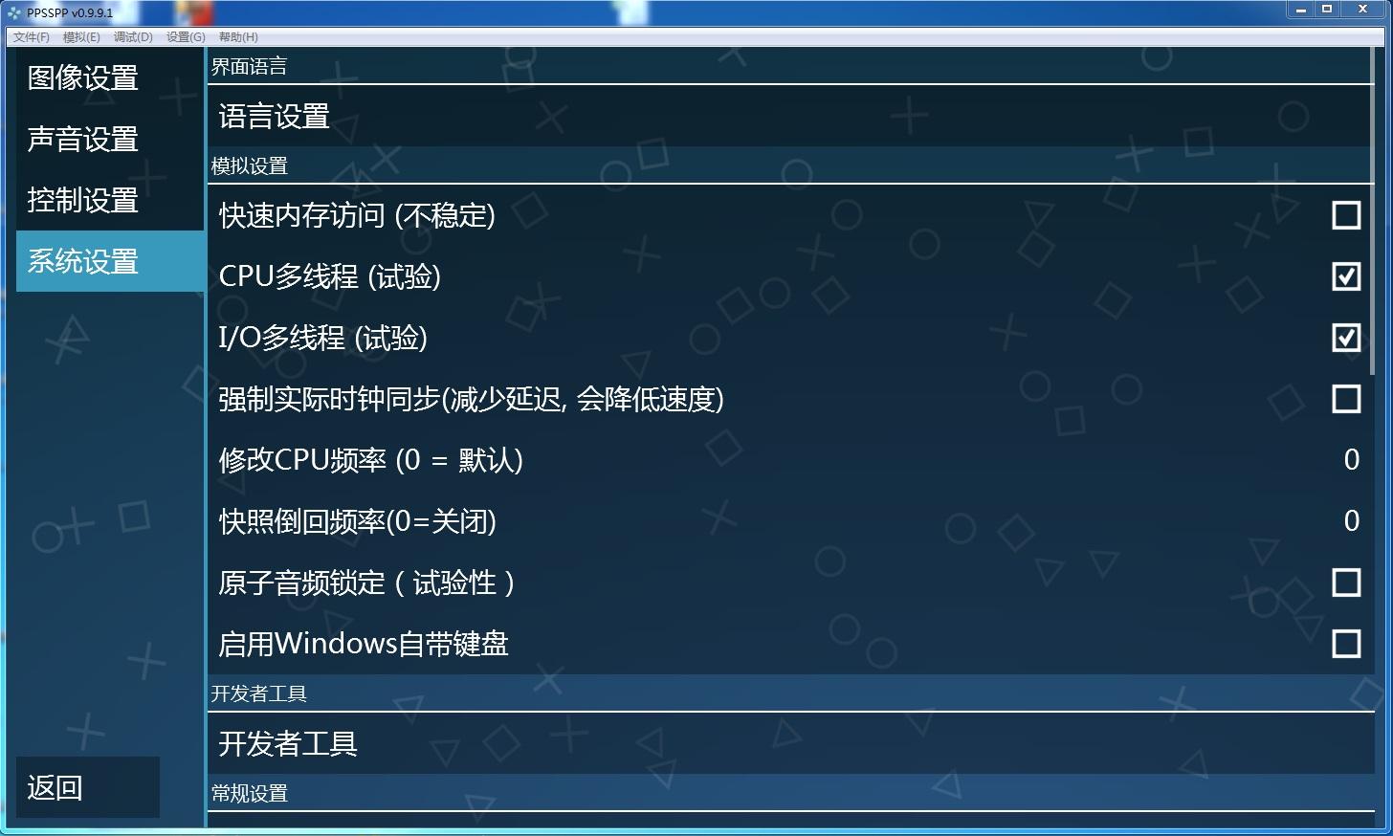Click the 返回 back button
Viewport: 1393px width, 836px height.
point(88,787)
